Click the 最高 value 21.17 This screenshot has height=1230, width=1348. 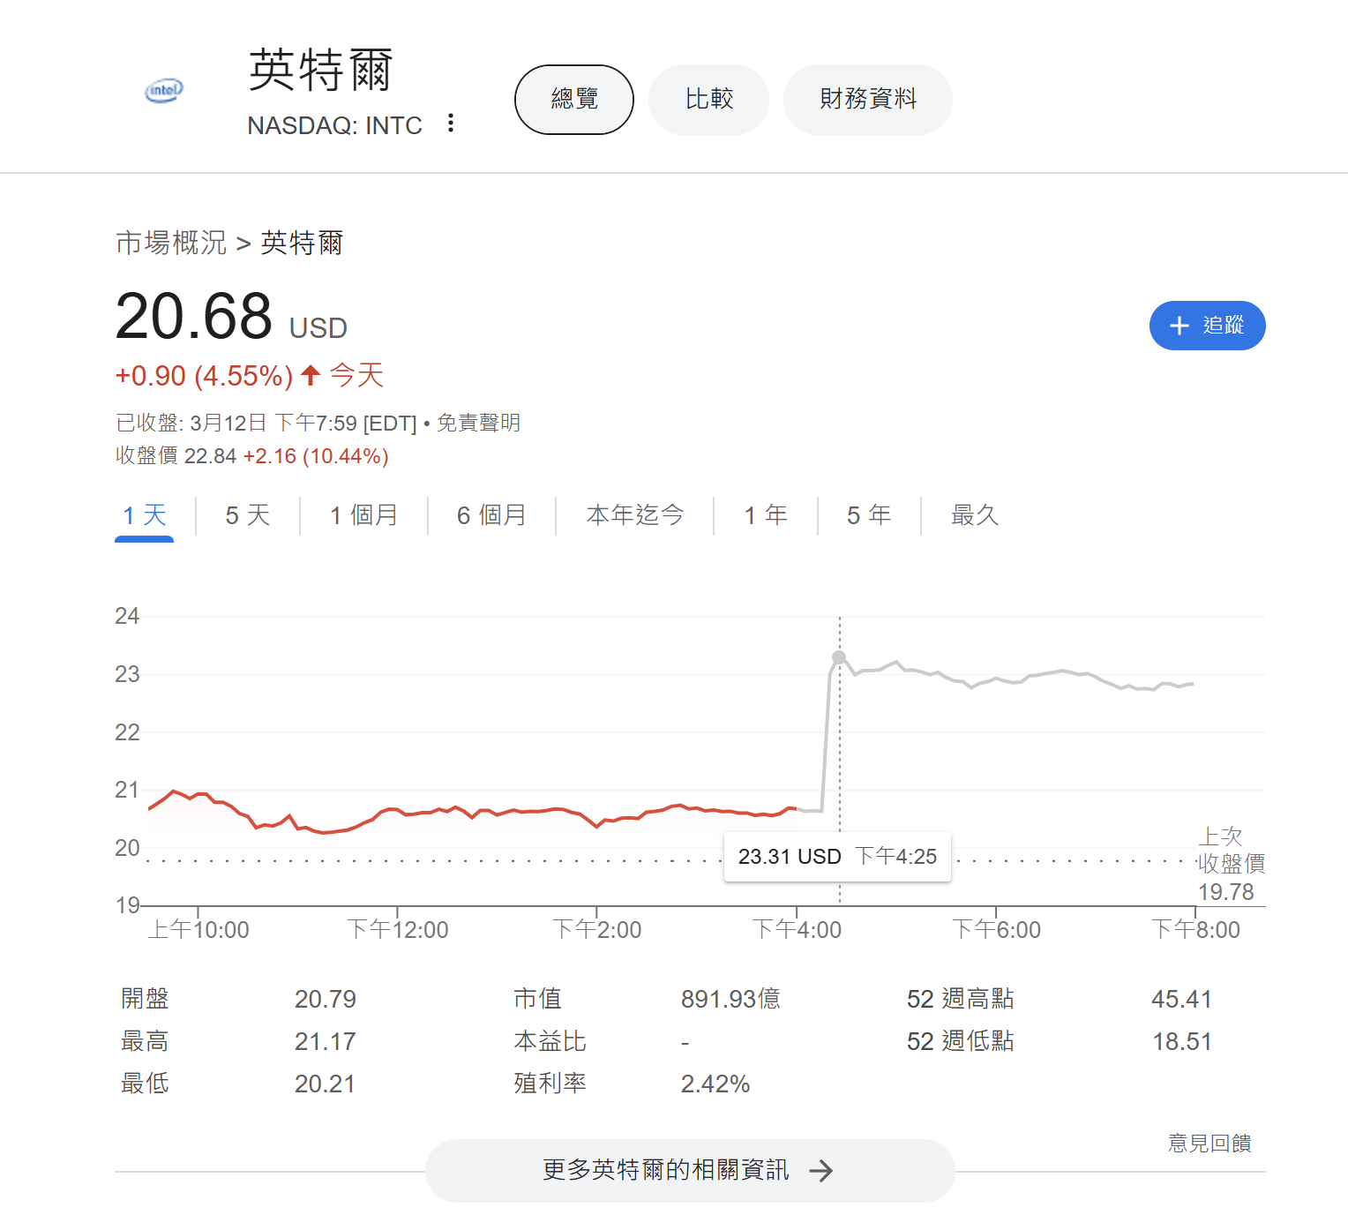(x=326, y=1041)
